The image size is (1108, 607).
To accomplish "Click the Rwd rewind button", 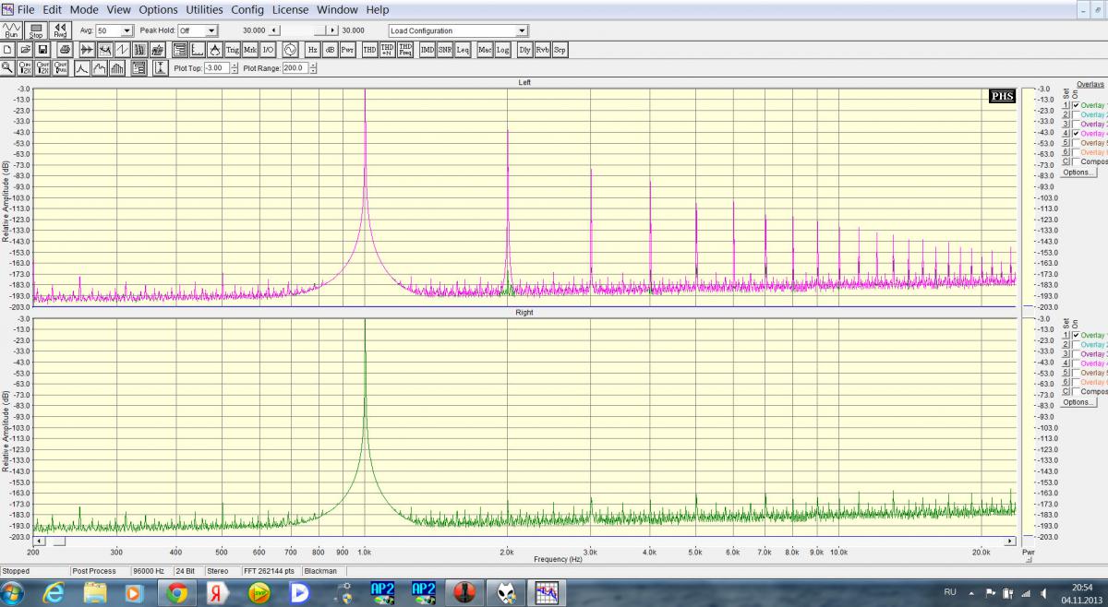I will coord(60,30).
